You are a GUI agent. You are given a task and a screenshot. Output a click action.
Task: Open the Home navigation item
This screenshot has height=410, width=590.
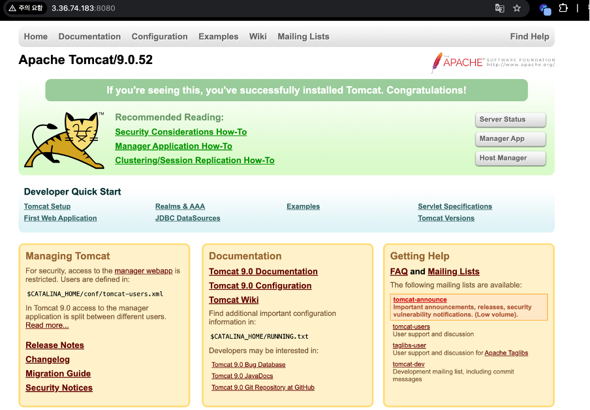pos(36,37)
